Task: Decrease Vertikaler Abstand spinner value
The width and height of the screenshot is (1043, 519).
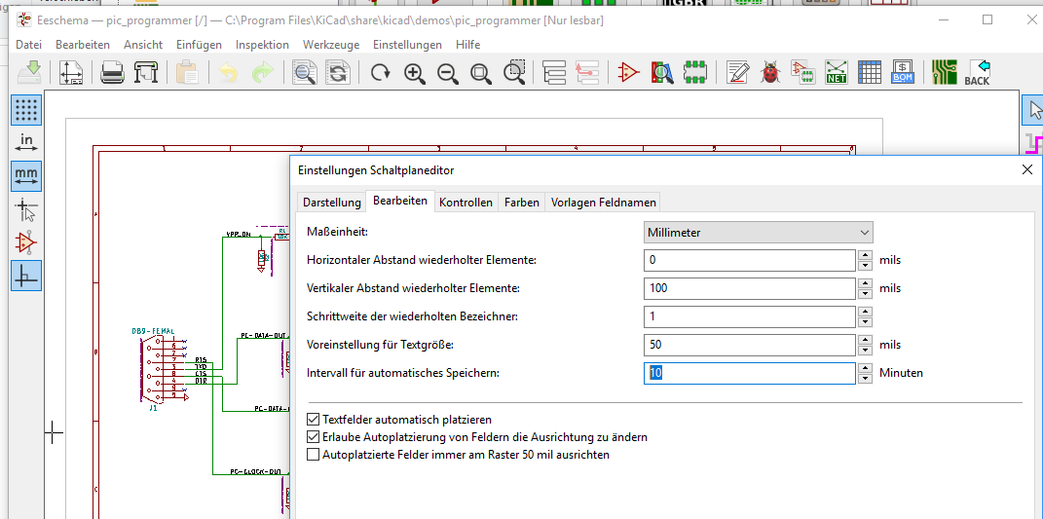Action: point(865,294)
